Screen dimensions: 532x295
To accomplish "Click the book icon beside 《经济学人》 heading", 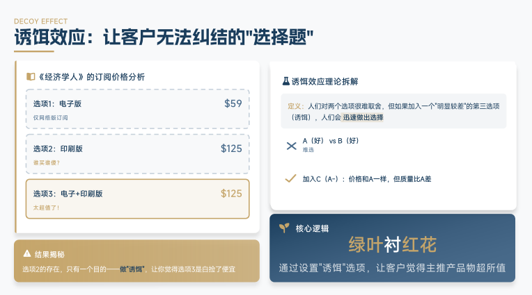I will point(30,77).
